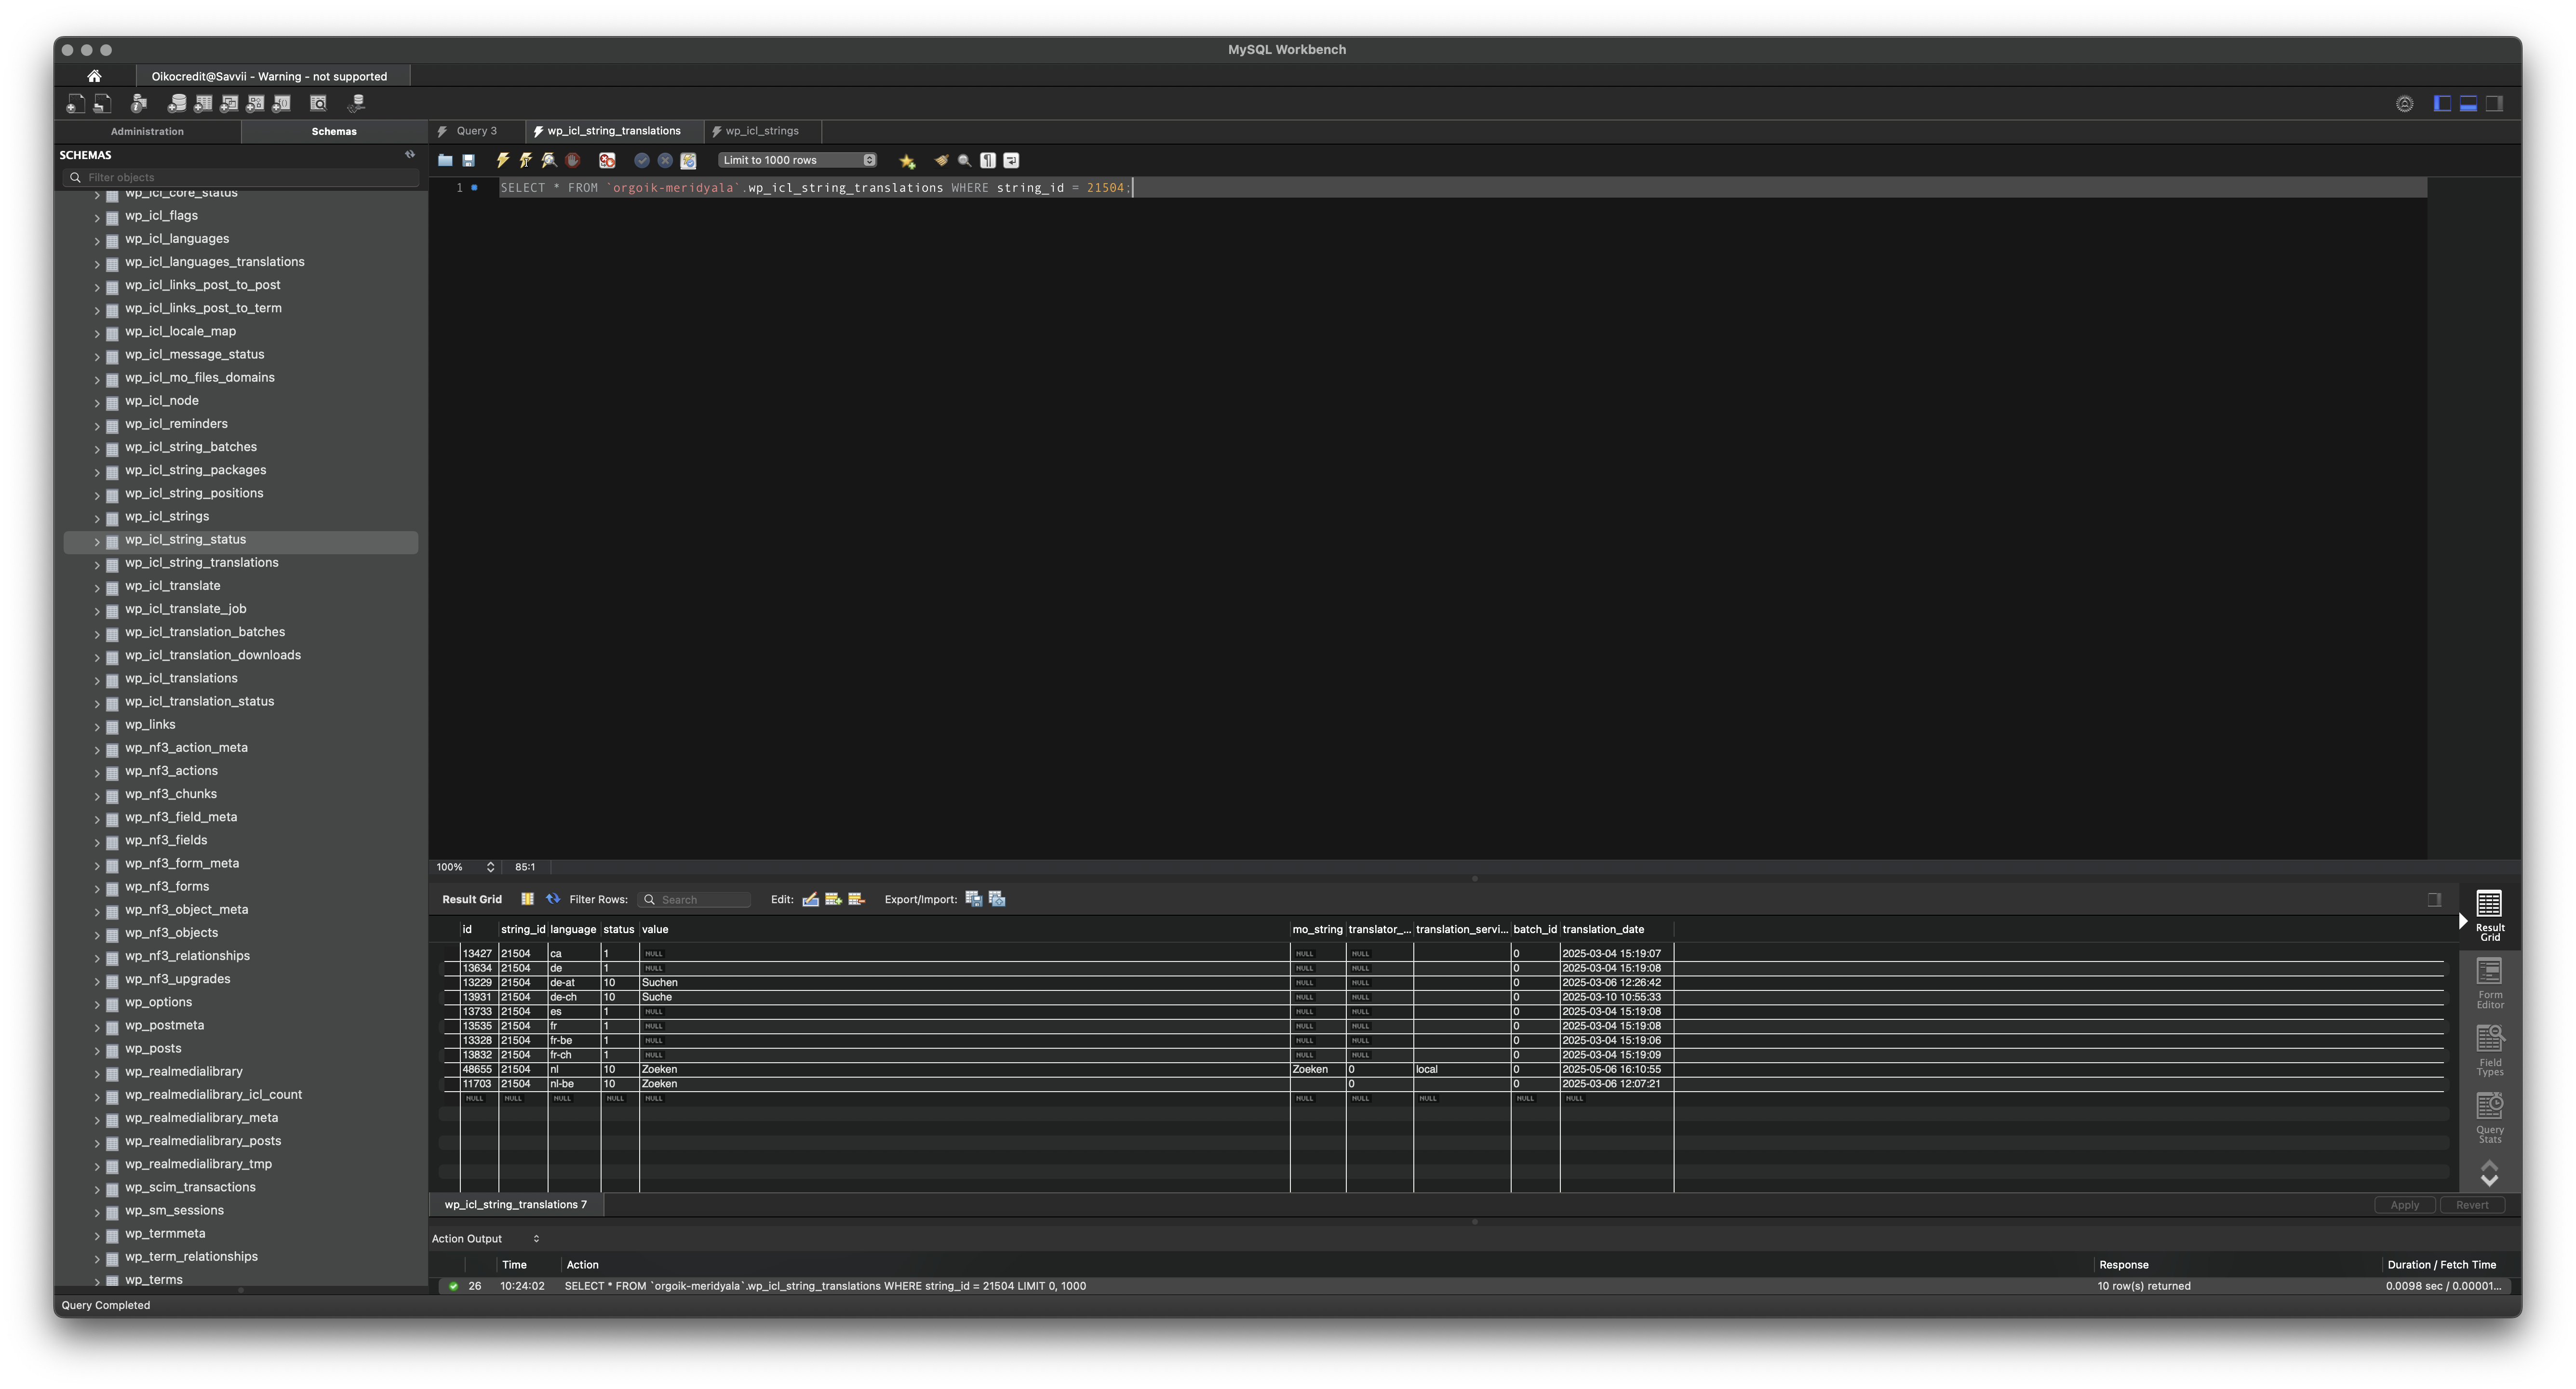The height and width of the screenshot is (1389, 2576).
Task: Create a new SQL tab icon
Action: (x=76, y=103)
